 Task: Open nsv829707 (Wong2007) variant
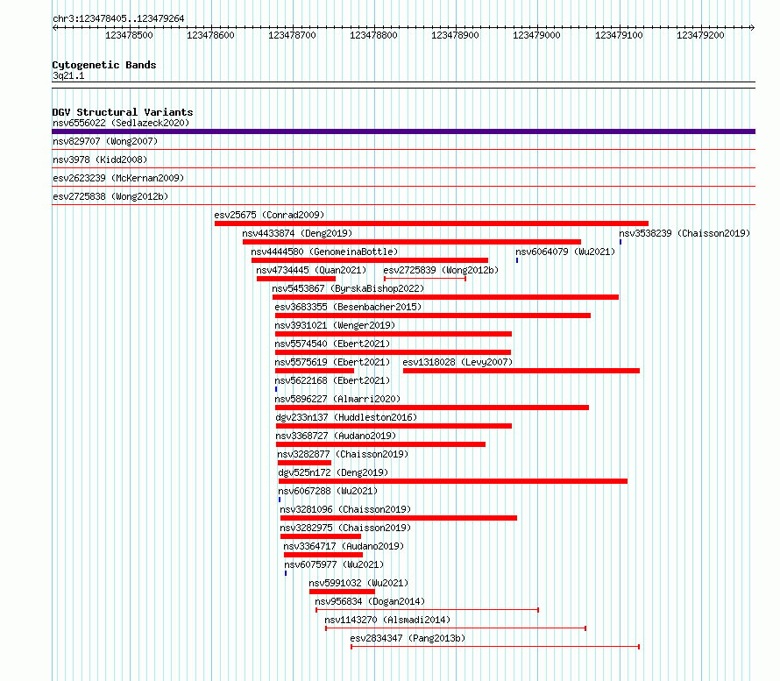[105, 141]
